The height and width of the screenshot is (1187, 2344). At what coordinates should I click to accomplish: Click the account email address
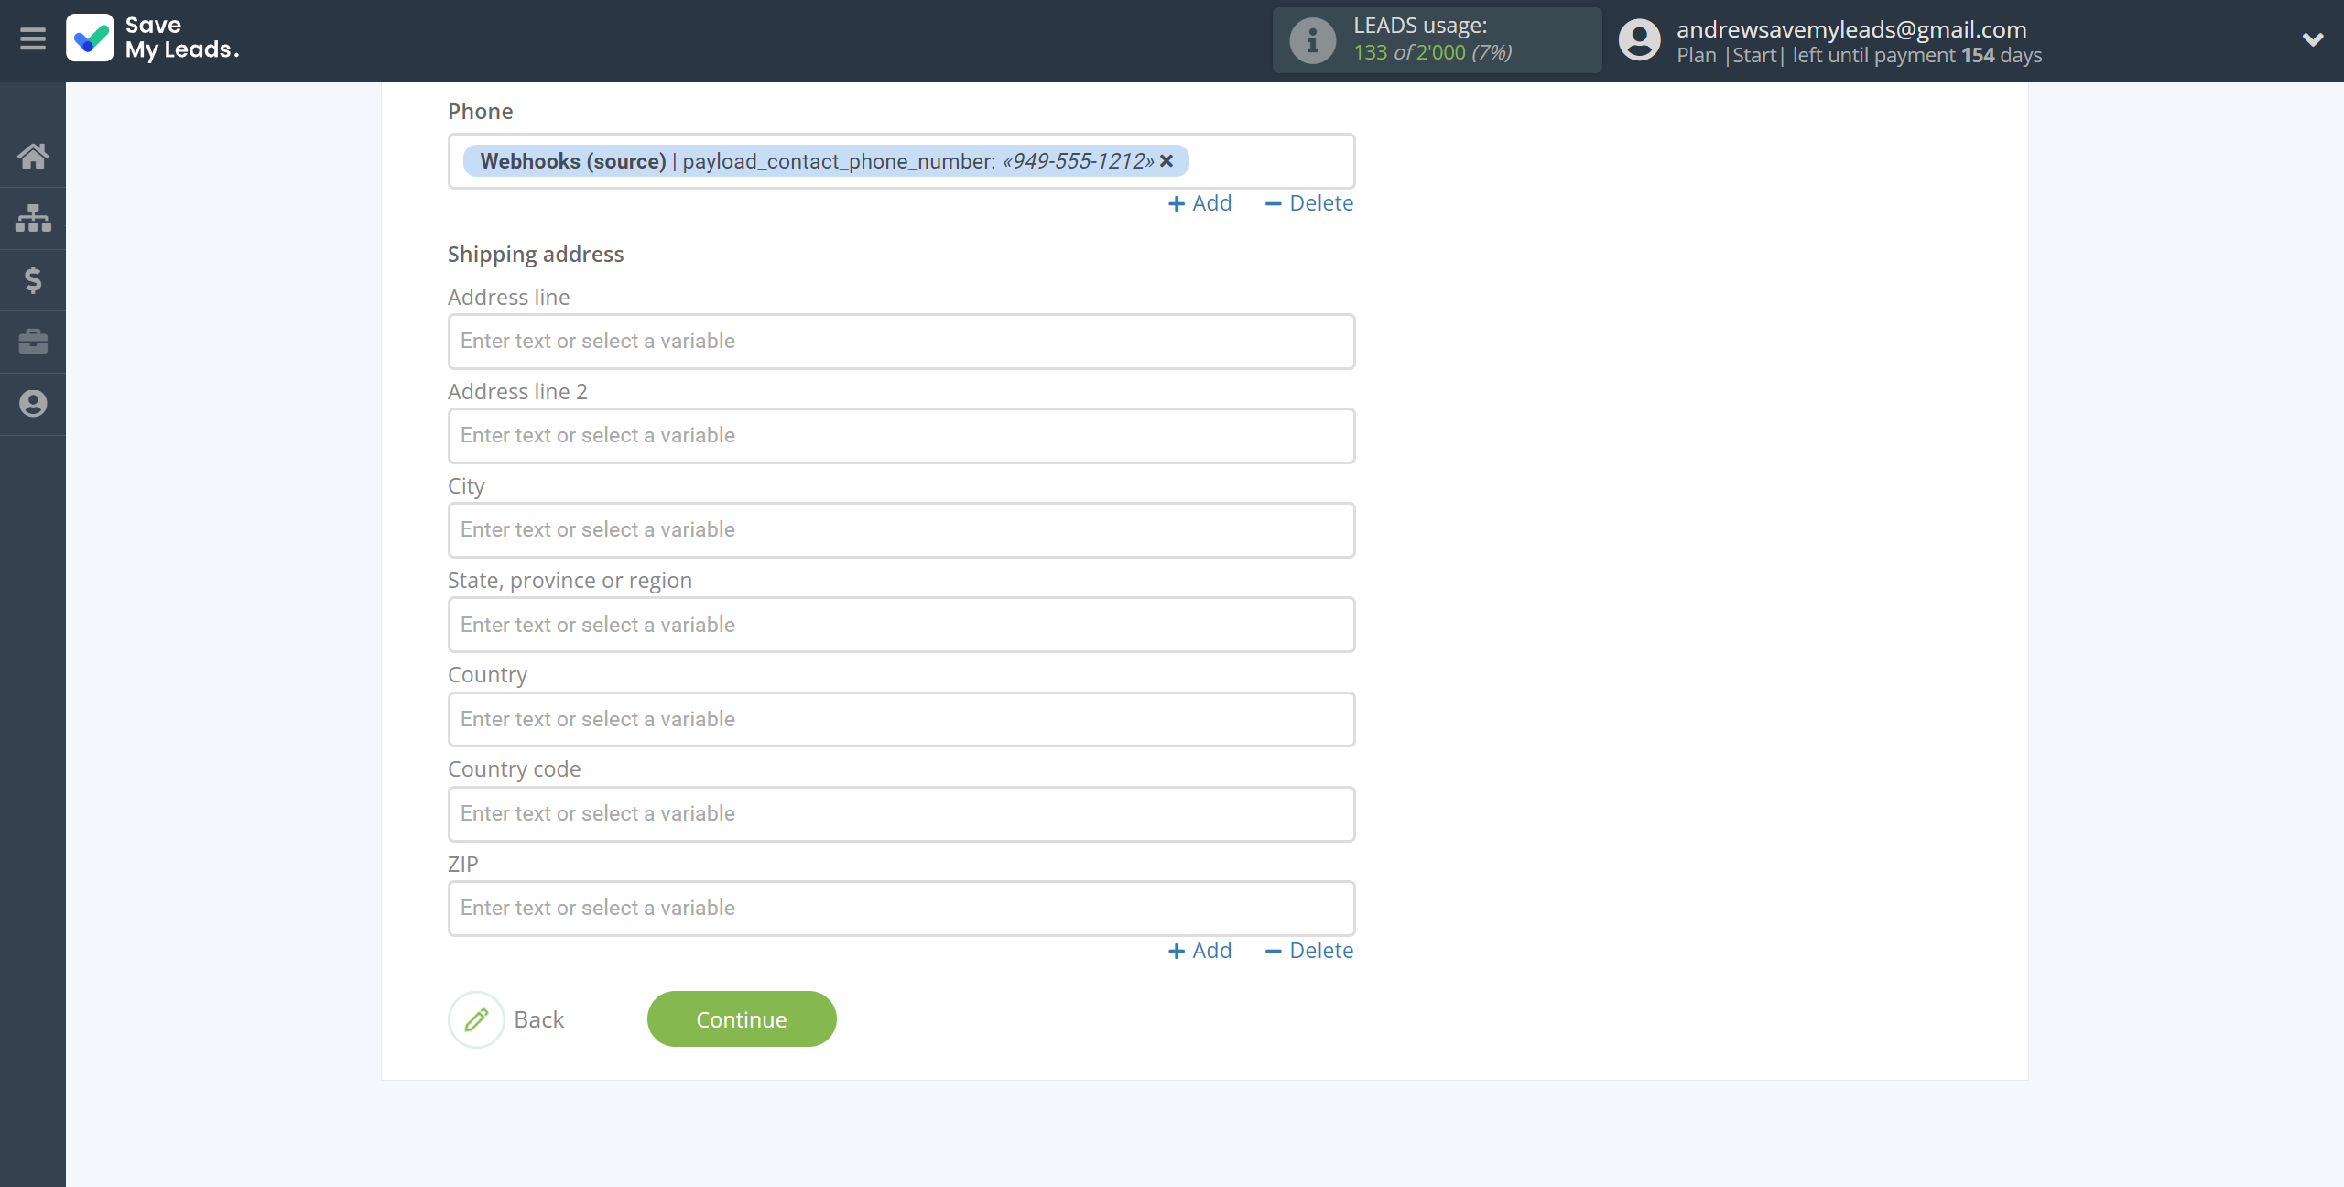[x=1851, y=29]
